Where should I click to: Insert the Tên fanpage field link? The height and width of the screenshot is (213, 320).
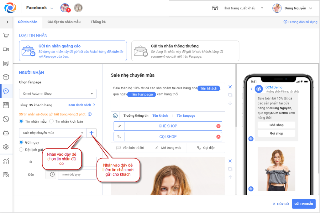[186, 116]
